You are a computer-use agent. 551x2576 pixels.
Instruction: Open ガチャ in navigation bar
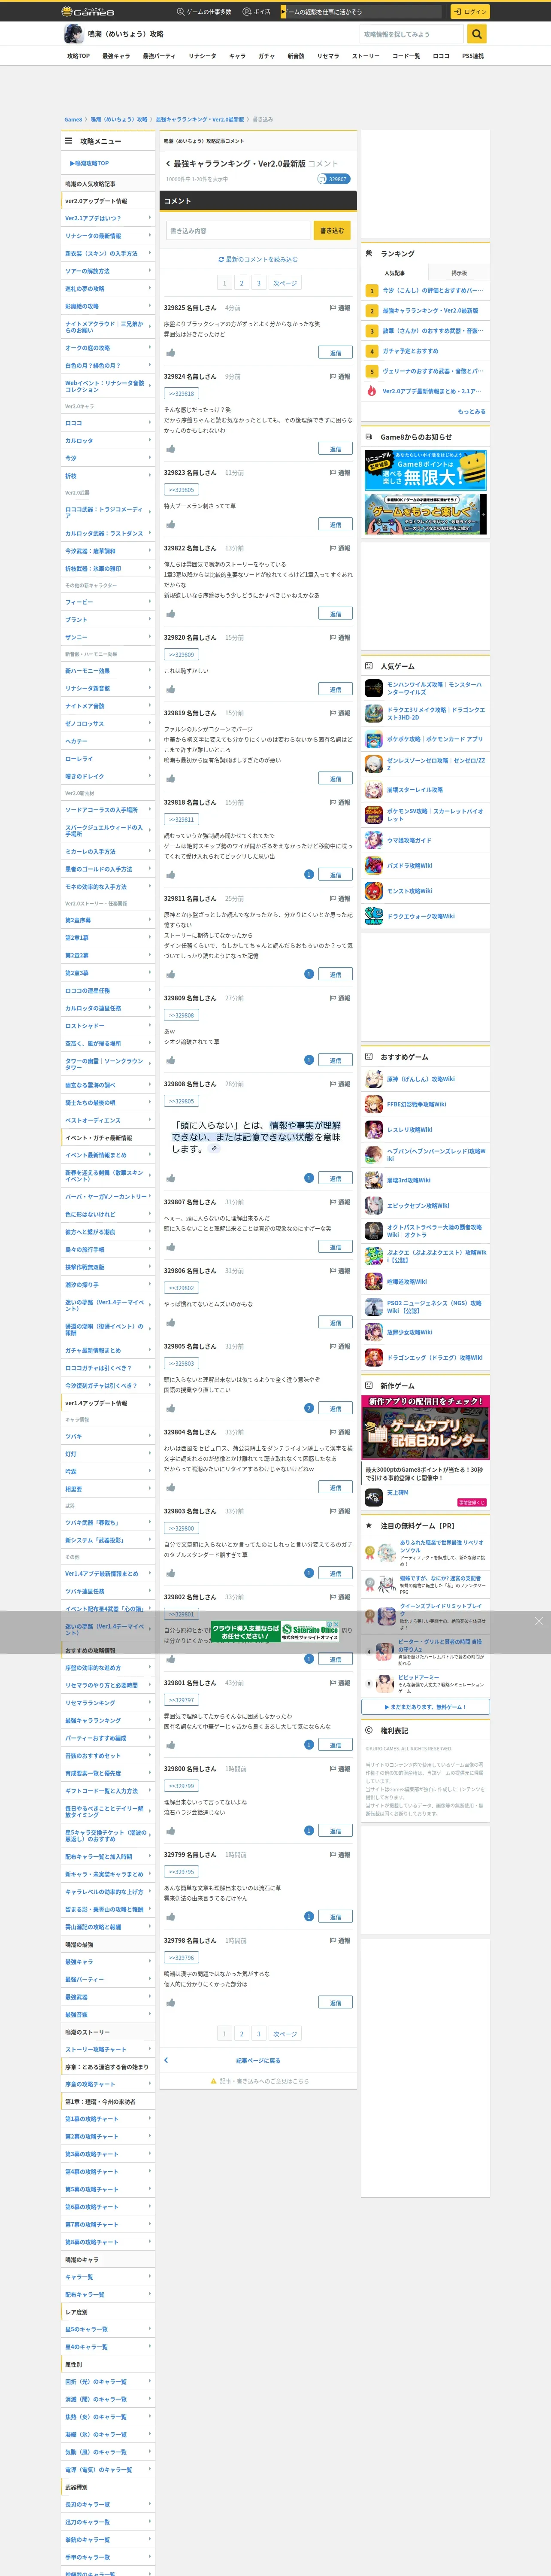[266, 56]
